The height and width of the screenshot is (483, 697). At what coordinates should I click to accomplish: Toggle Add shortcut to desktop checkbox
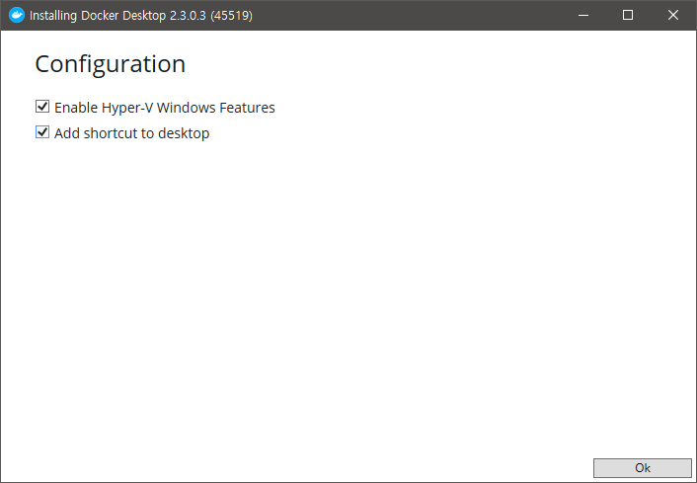(42, 132)
